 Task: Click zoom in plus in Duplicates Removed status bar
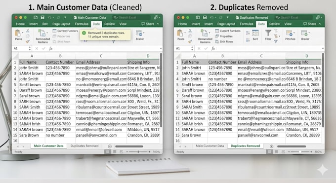(x=311, y=152)
